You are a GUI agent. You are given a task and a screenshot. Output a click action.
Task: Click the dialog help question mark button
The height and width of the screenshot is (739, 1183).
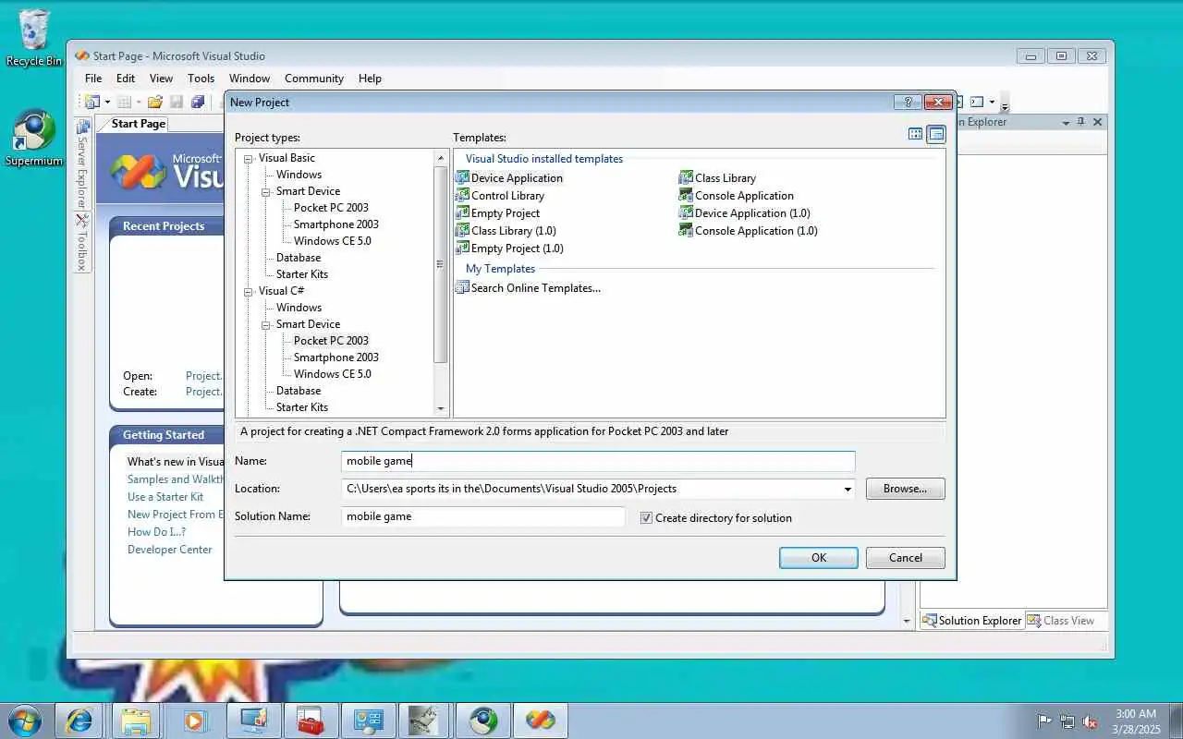(x=908, y=103)
